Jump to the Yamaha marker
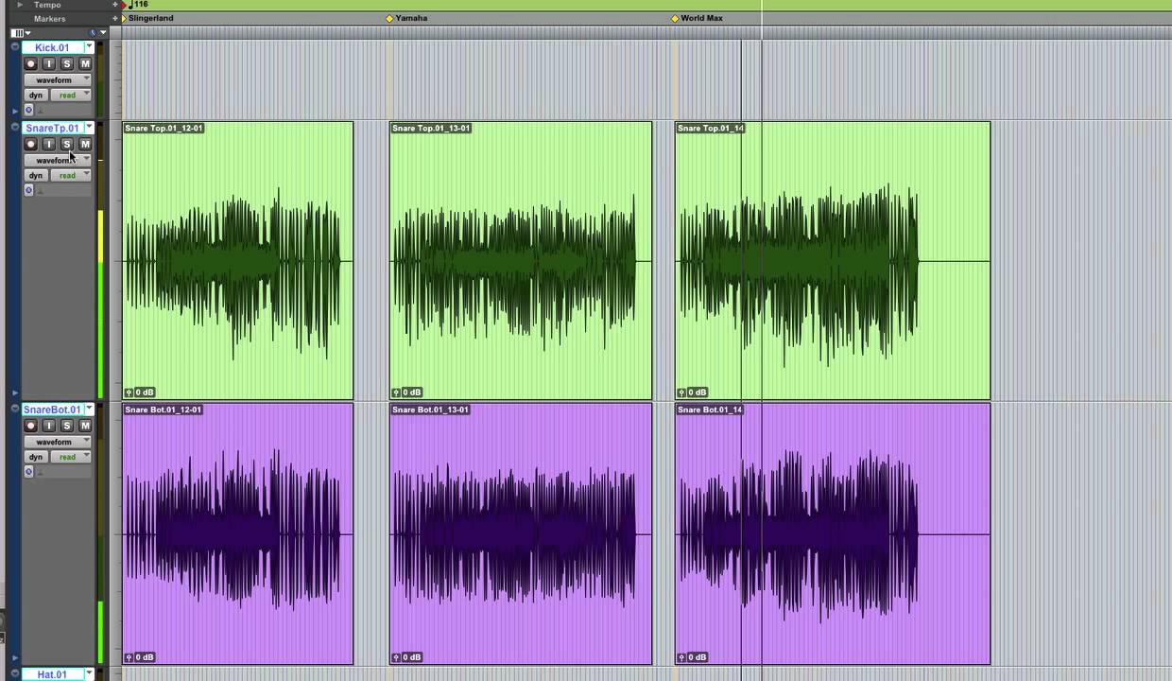 407,18
